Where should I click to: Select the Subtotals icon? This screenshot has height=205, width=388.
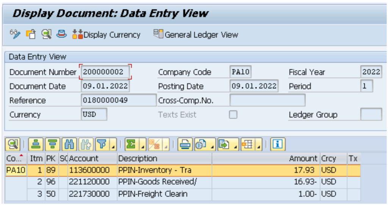(155, 144)
